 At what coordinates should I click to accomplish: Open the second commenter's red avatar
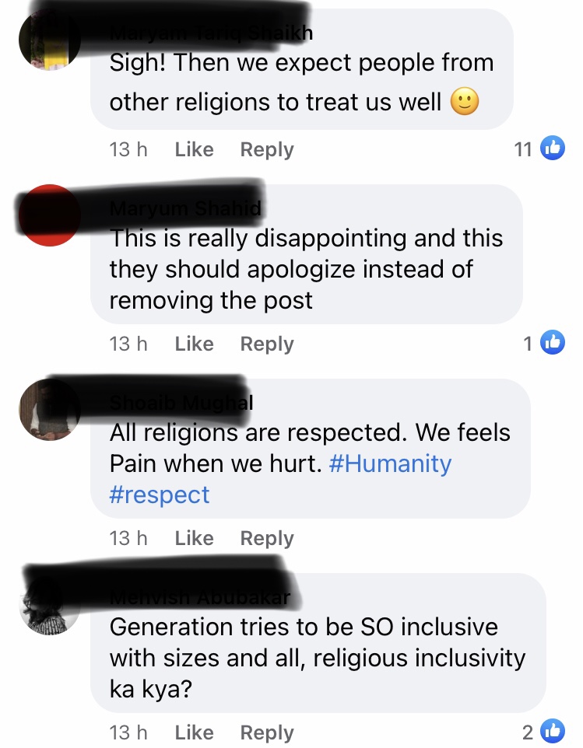pos(50,215)
